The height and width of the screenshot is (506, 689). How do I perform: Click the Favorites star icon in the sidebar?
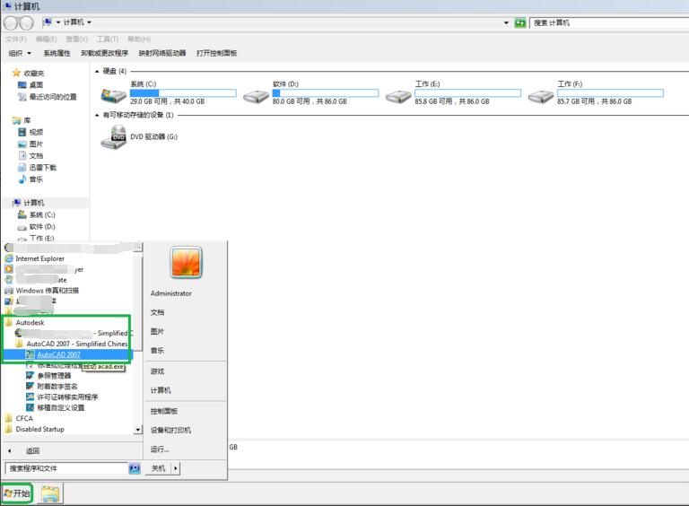17,73
